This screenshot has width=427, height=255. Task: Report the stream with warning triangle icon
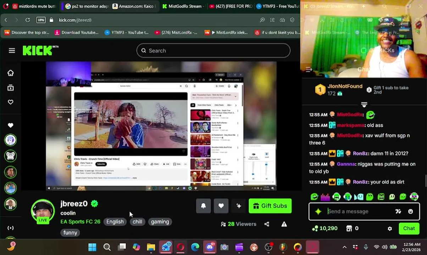[284, 224]
